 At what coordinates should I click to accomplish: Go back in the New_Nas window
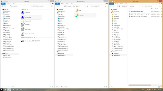click(111, 6)
